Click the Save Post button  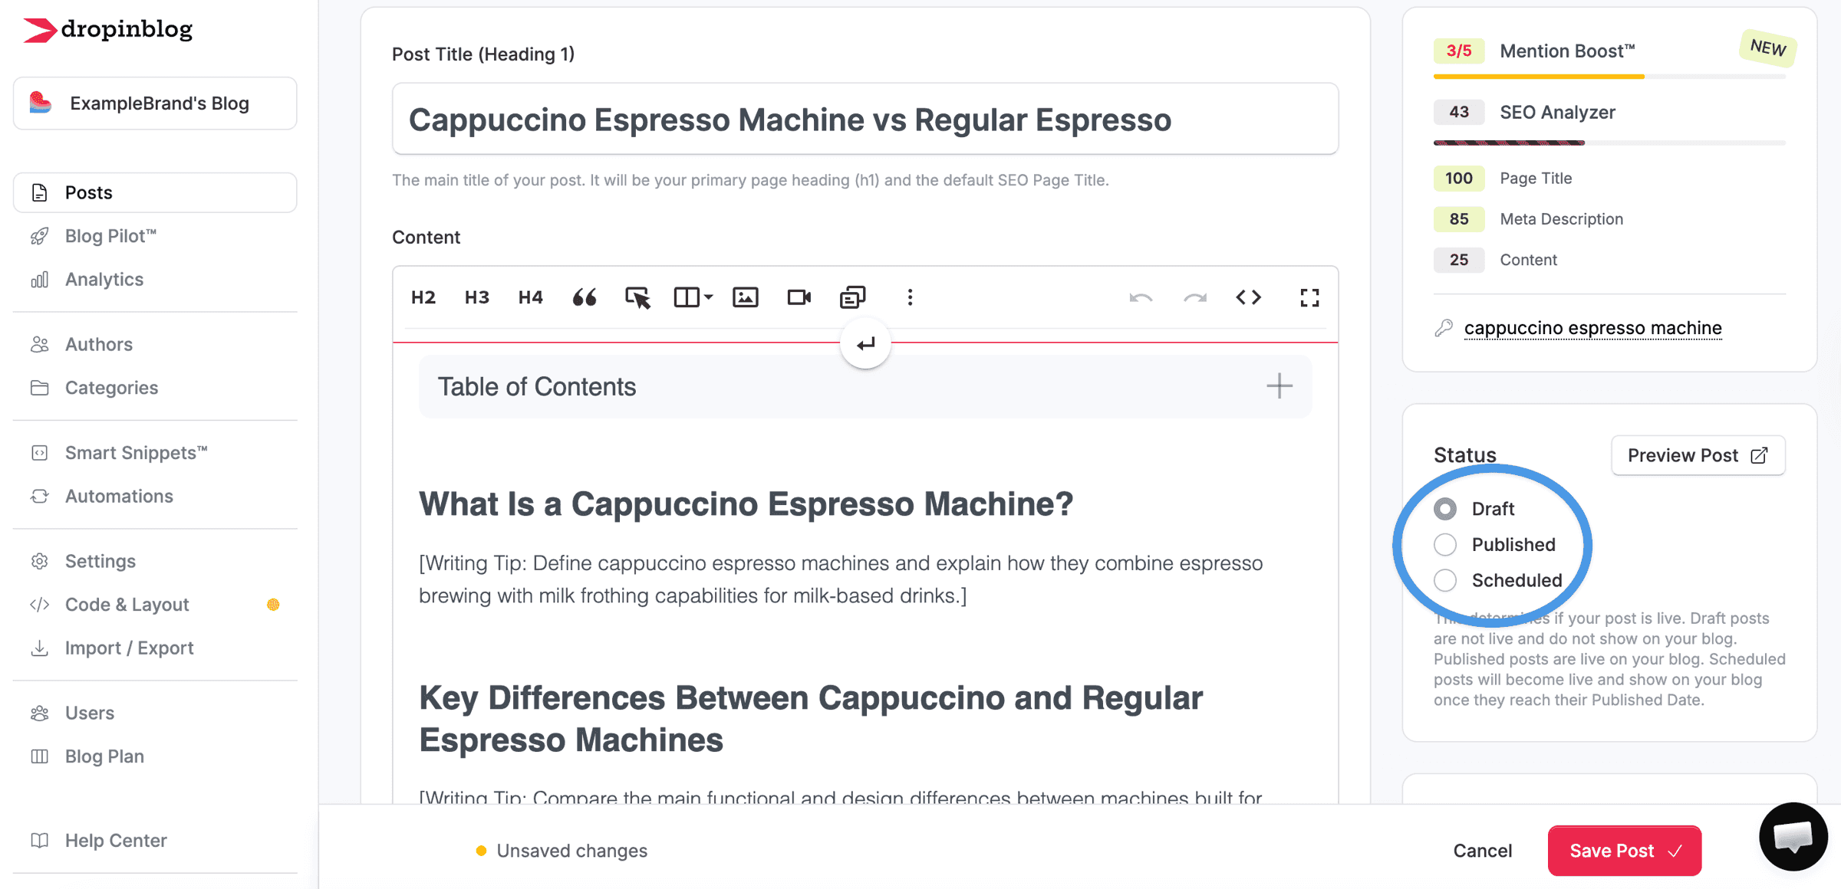pos(1625,851)
